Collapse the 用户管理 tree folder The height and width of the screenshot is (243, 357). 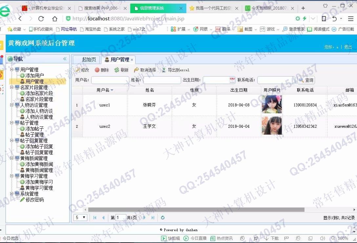[11, 69]
